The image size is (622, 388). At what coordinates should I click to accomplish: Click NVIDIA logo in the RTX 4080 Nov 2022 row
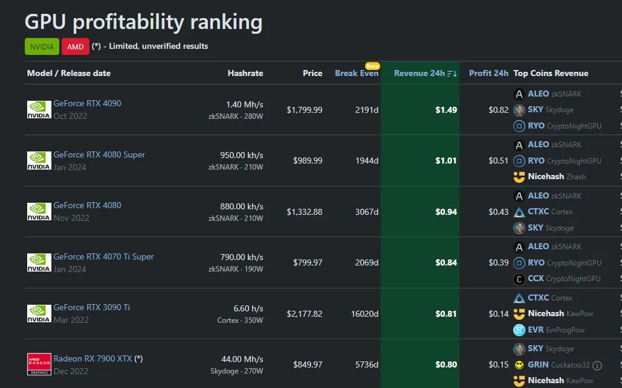pyautogui.click(x=39, y=212)
